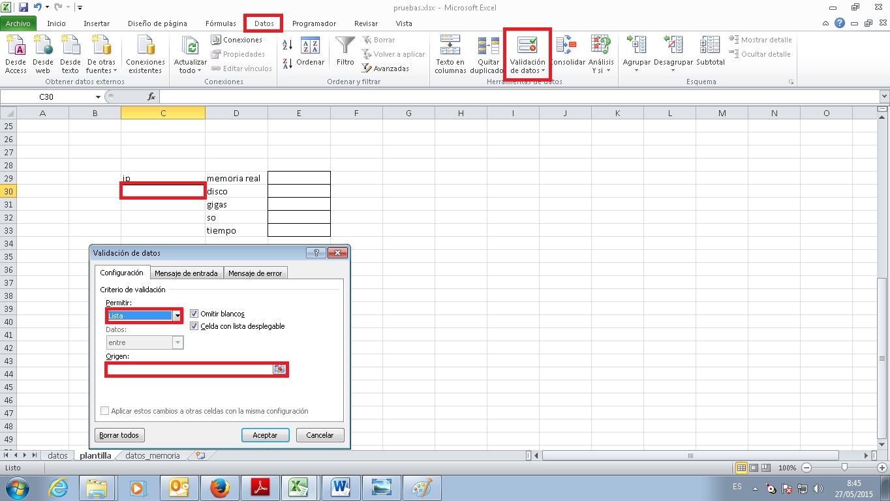Toggle the Omitir blancos checkbox
This screenshot has width=890, height=501.
click(194, 313)
